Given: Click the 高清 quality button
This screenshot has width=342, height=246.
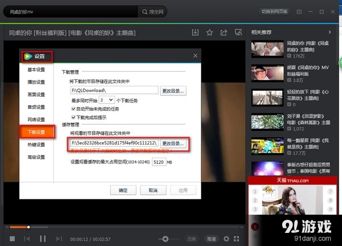Looking at the screenshot, I should (x=211, y=239).
